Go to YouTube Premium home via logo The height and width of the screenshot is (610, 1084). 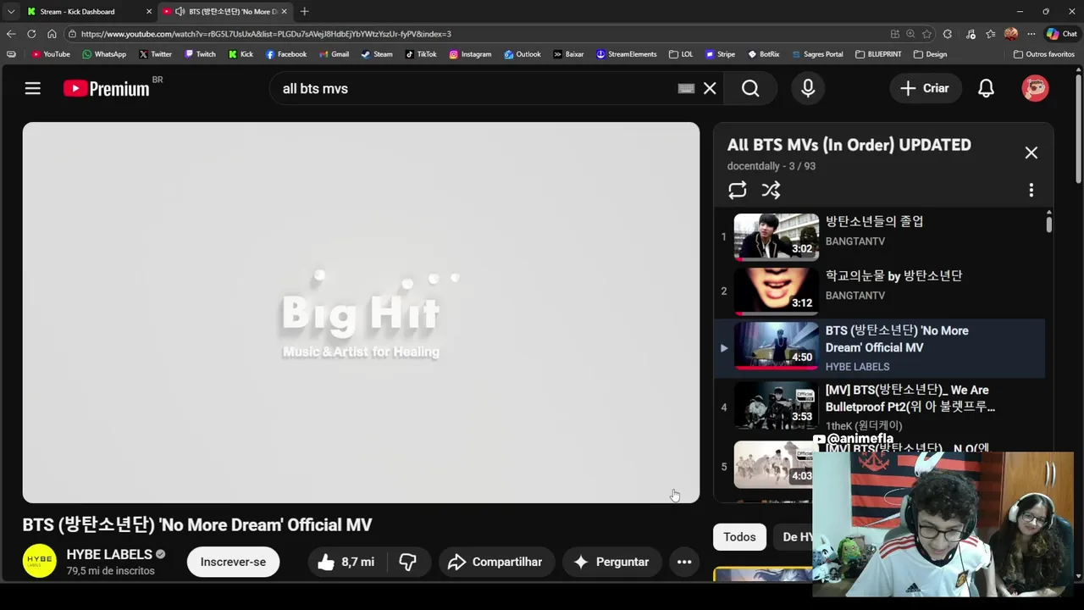point(107,88)
